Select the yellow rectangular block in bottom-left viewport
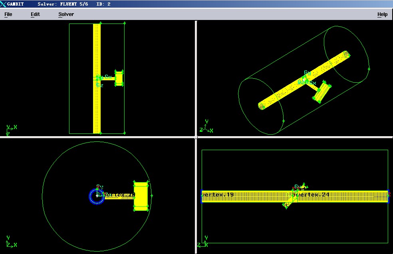 pos(140,196)
